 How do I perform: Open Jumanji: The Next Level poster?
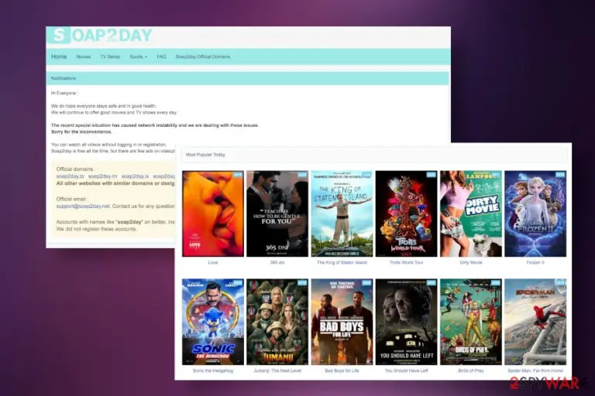coord(277,322)
